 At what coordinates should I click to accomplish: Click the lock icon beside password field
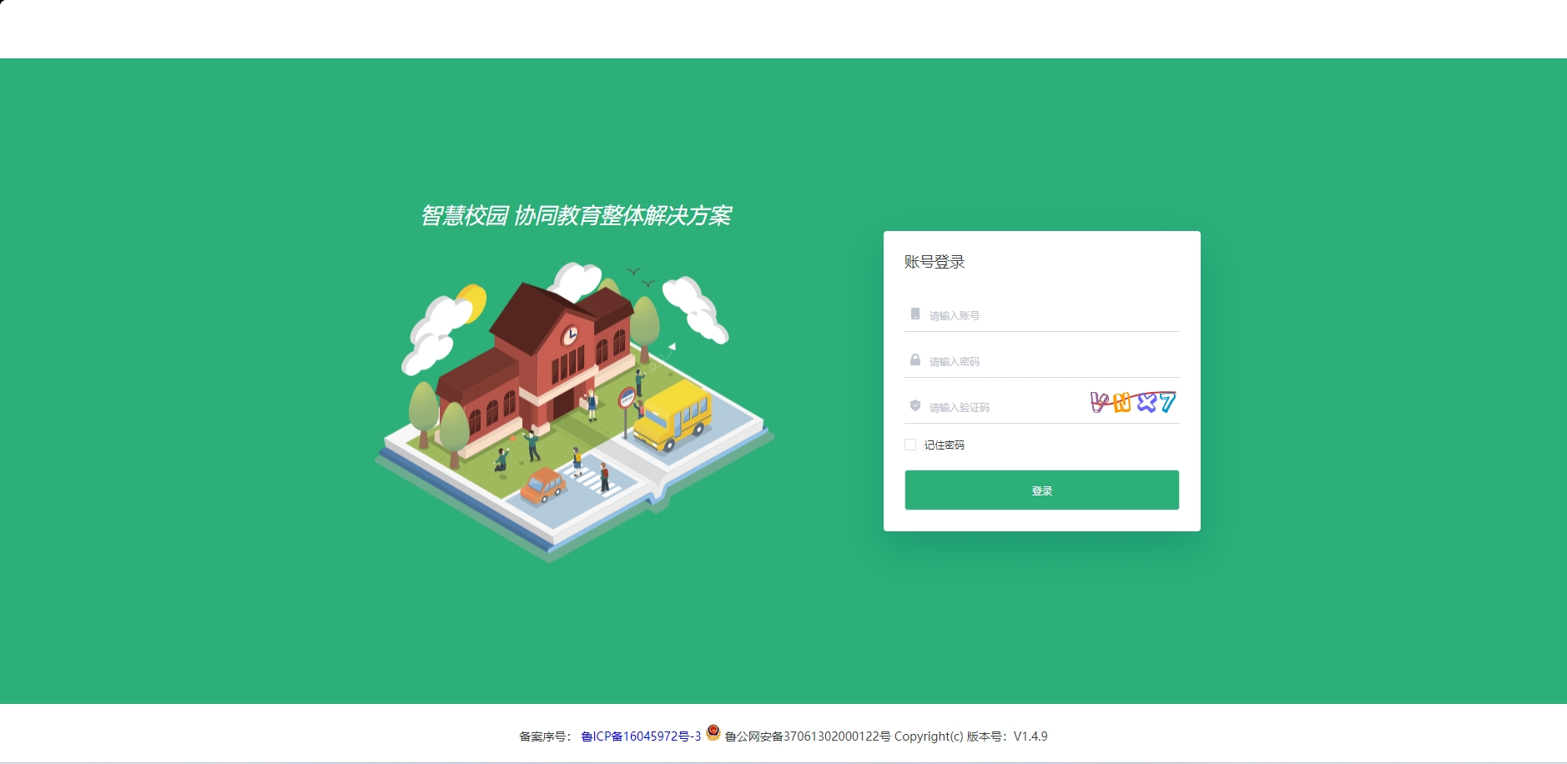913,360
